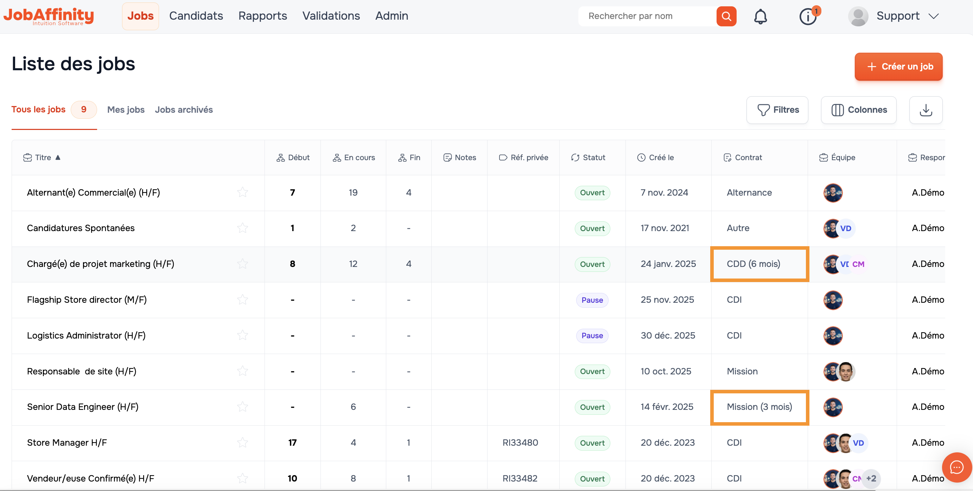This screenshot has width=973, height=491.
Task: Open the info icon with badge
Action: point(808,17)
